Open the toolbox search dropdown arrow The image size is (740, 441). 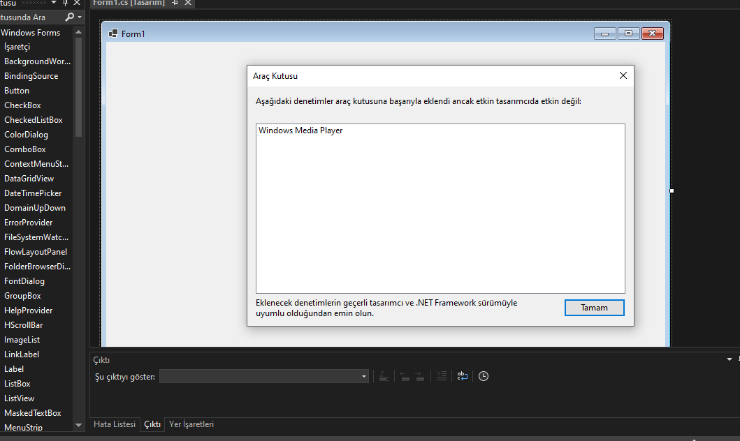pos(79,17)
